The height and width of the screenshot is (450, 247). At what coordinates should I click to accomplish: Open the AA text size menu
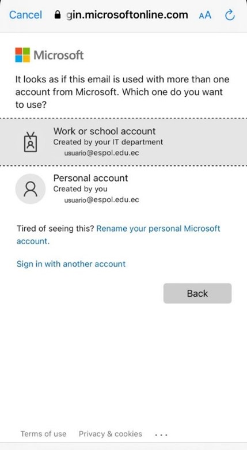[x=205, y=15]
